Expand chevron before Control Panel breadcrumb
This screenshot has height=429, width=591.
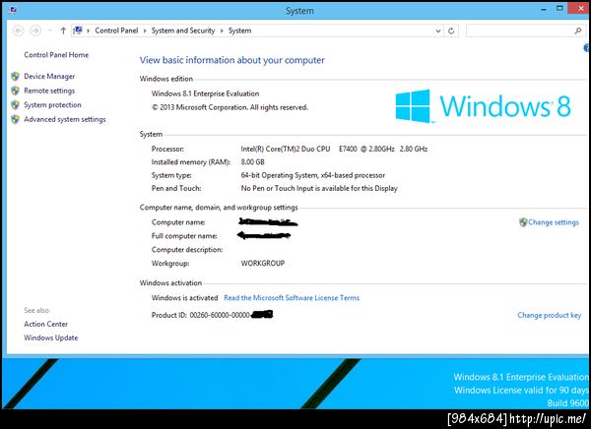(89, 31)
